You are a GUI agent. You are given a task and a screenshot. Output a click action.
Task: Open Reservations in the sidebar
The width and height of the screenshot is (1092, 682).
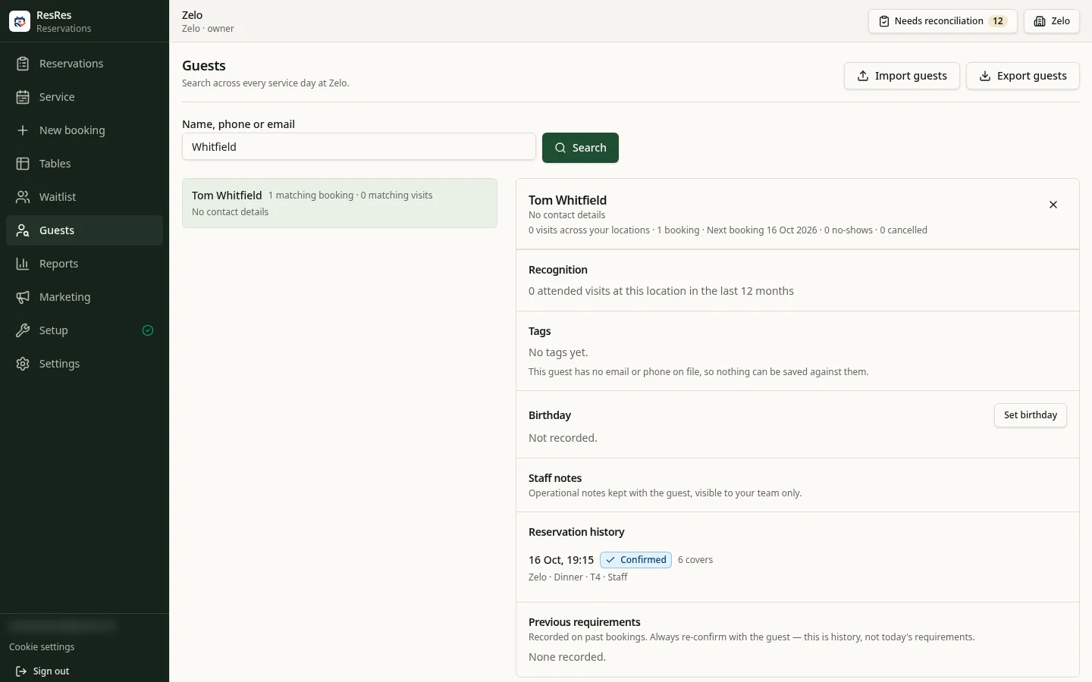(84, 64)
